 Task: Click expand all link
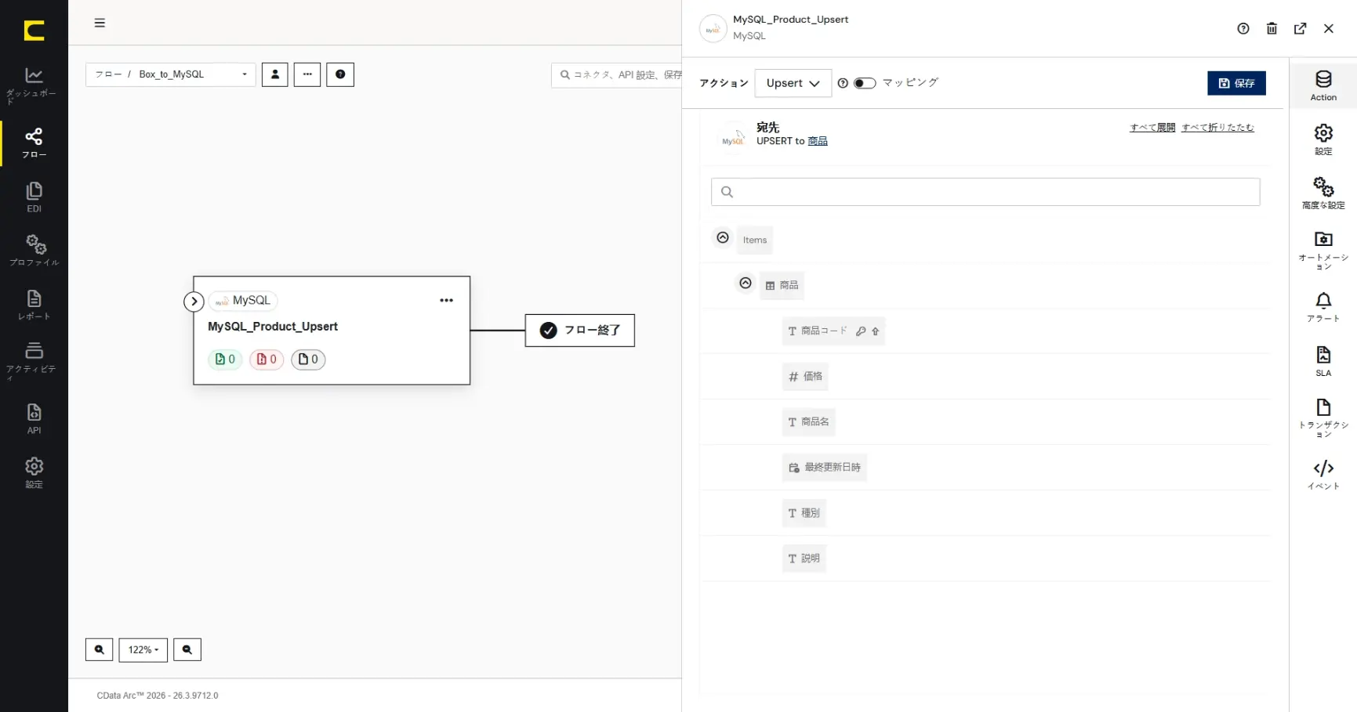click(x=1152, y=128)
